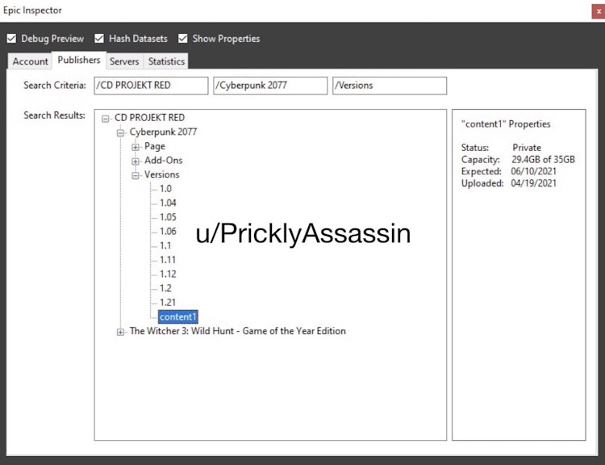Screen dimensions: 605x465
Task: Select version 1.06 in the tree
Action: click(x=168, y=232)
